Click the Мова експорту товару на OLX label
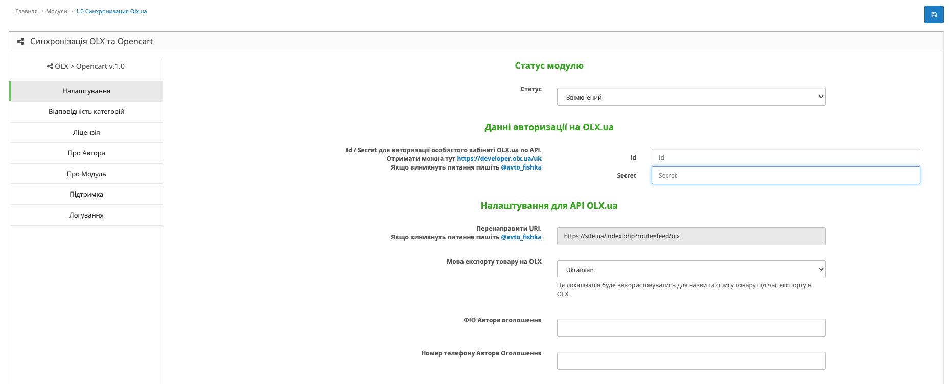The image size is (949, 384). tap(494, 262)
